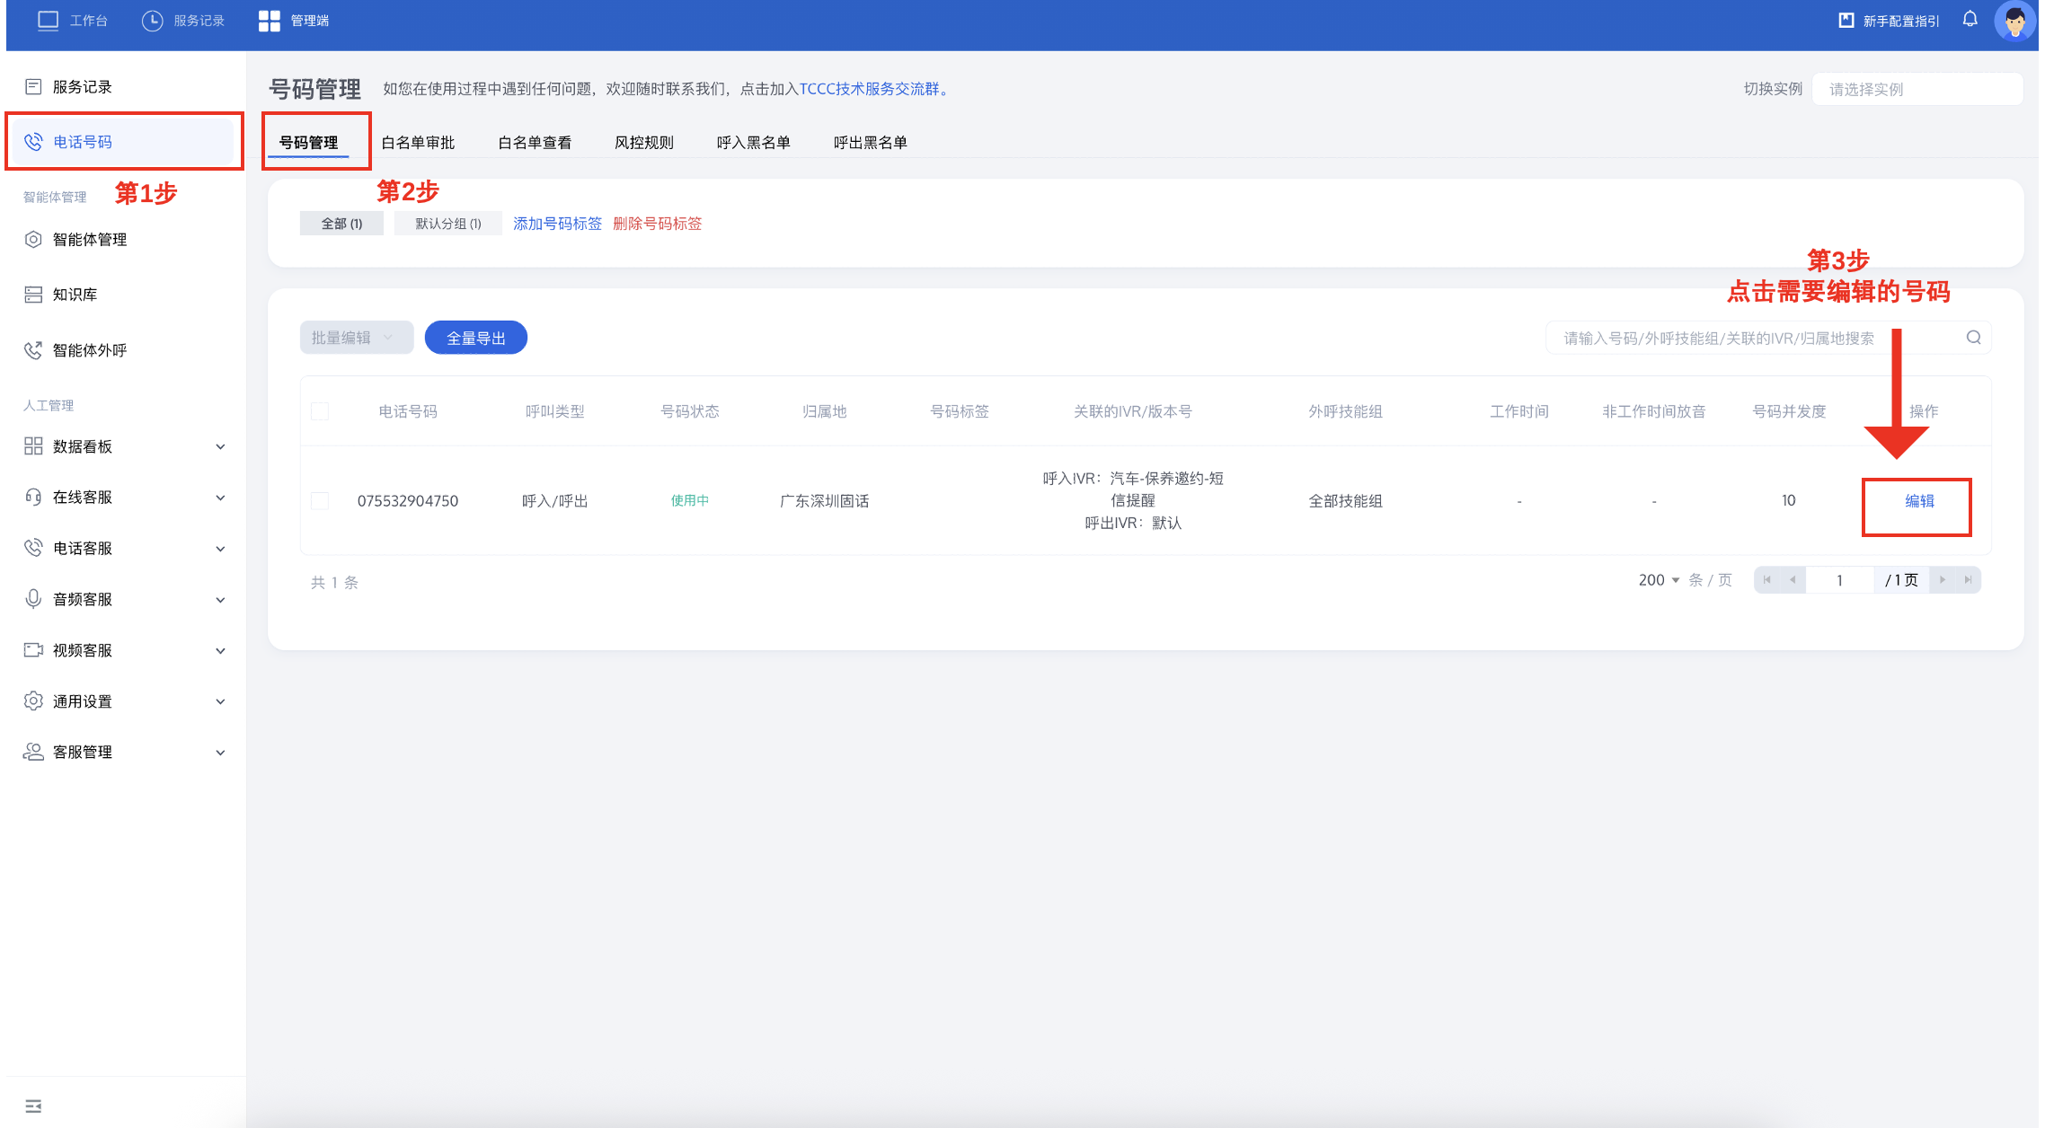Collapse sidebar with bottom menu icon
This screenshot has height=1128, width=2045.
[x=33, y=1106]
